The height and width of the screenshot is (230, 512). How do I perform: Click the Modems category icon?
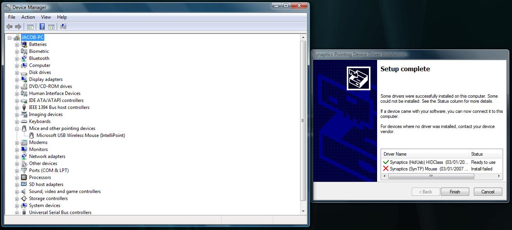(24, 142)
